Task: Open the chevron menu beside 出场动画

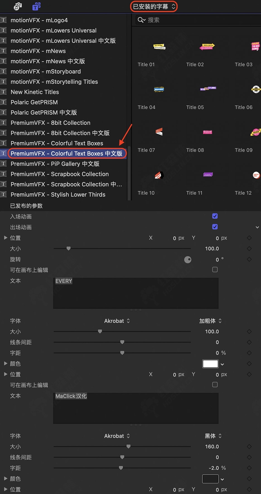Action: [x=257, y=227]
